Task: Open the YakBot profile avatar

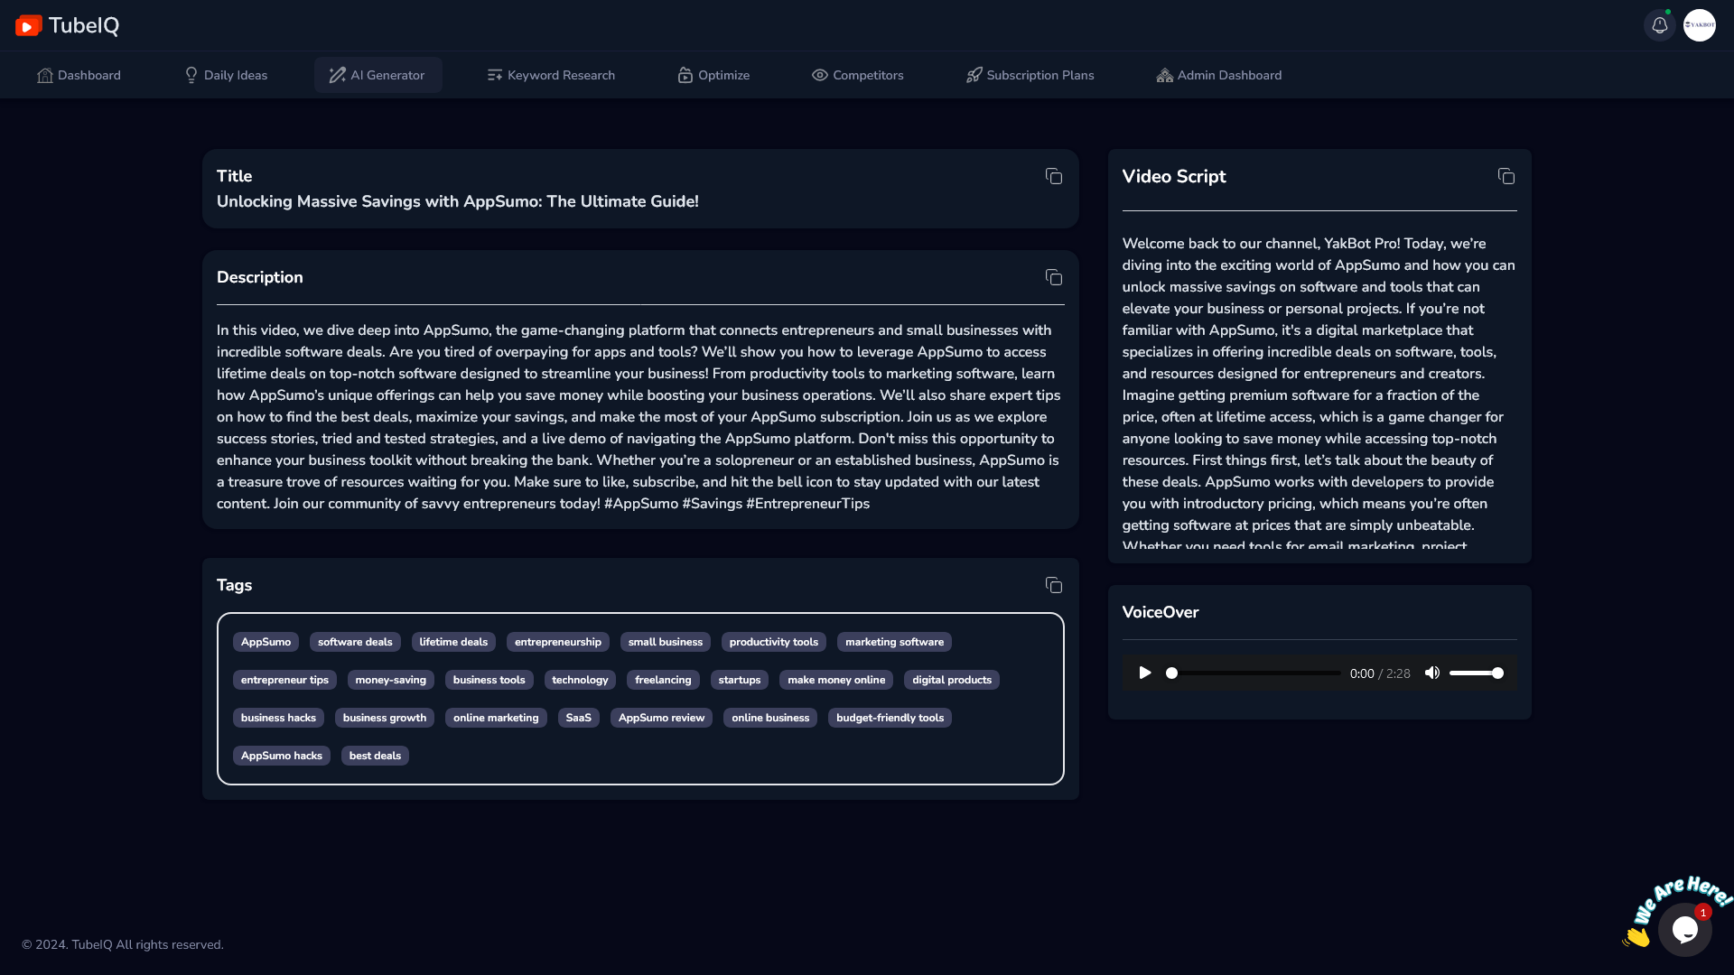Action: [x=1699, y=25]
